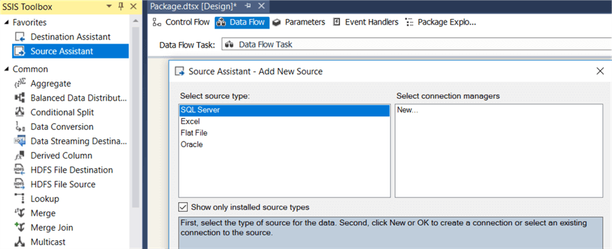Switch to the Event Handlers tab
The height and width of the screenshot is (249, 612).
[365, 22]
